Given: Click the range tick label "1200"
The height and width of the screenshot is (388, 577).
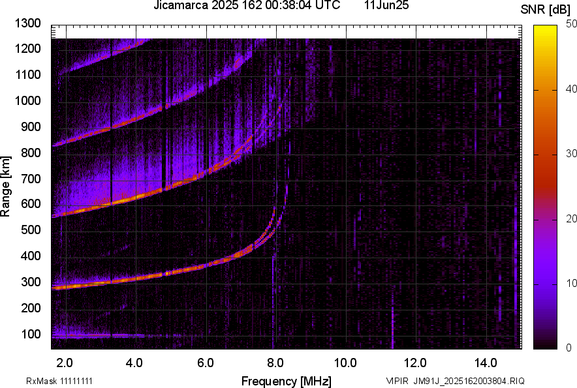Looking at the screenshot, I should pyautogui.click(x=27, y=48).
